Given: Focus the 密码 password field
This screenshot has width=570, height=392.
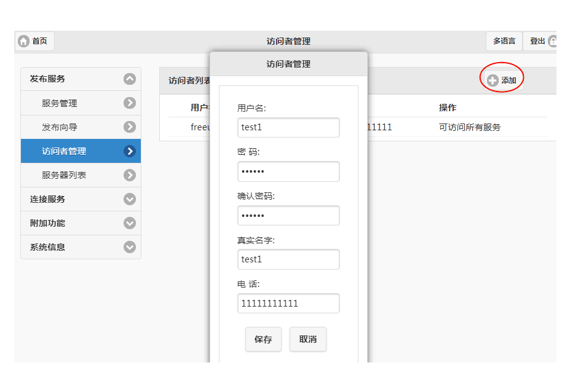Looking at the screenshot, I should pyautogui.click(x=288, y=171).
